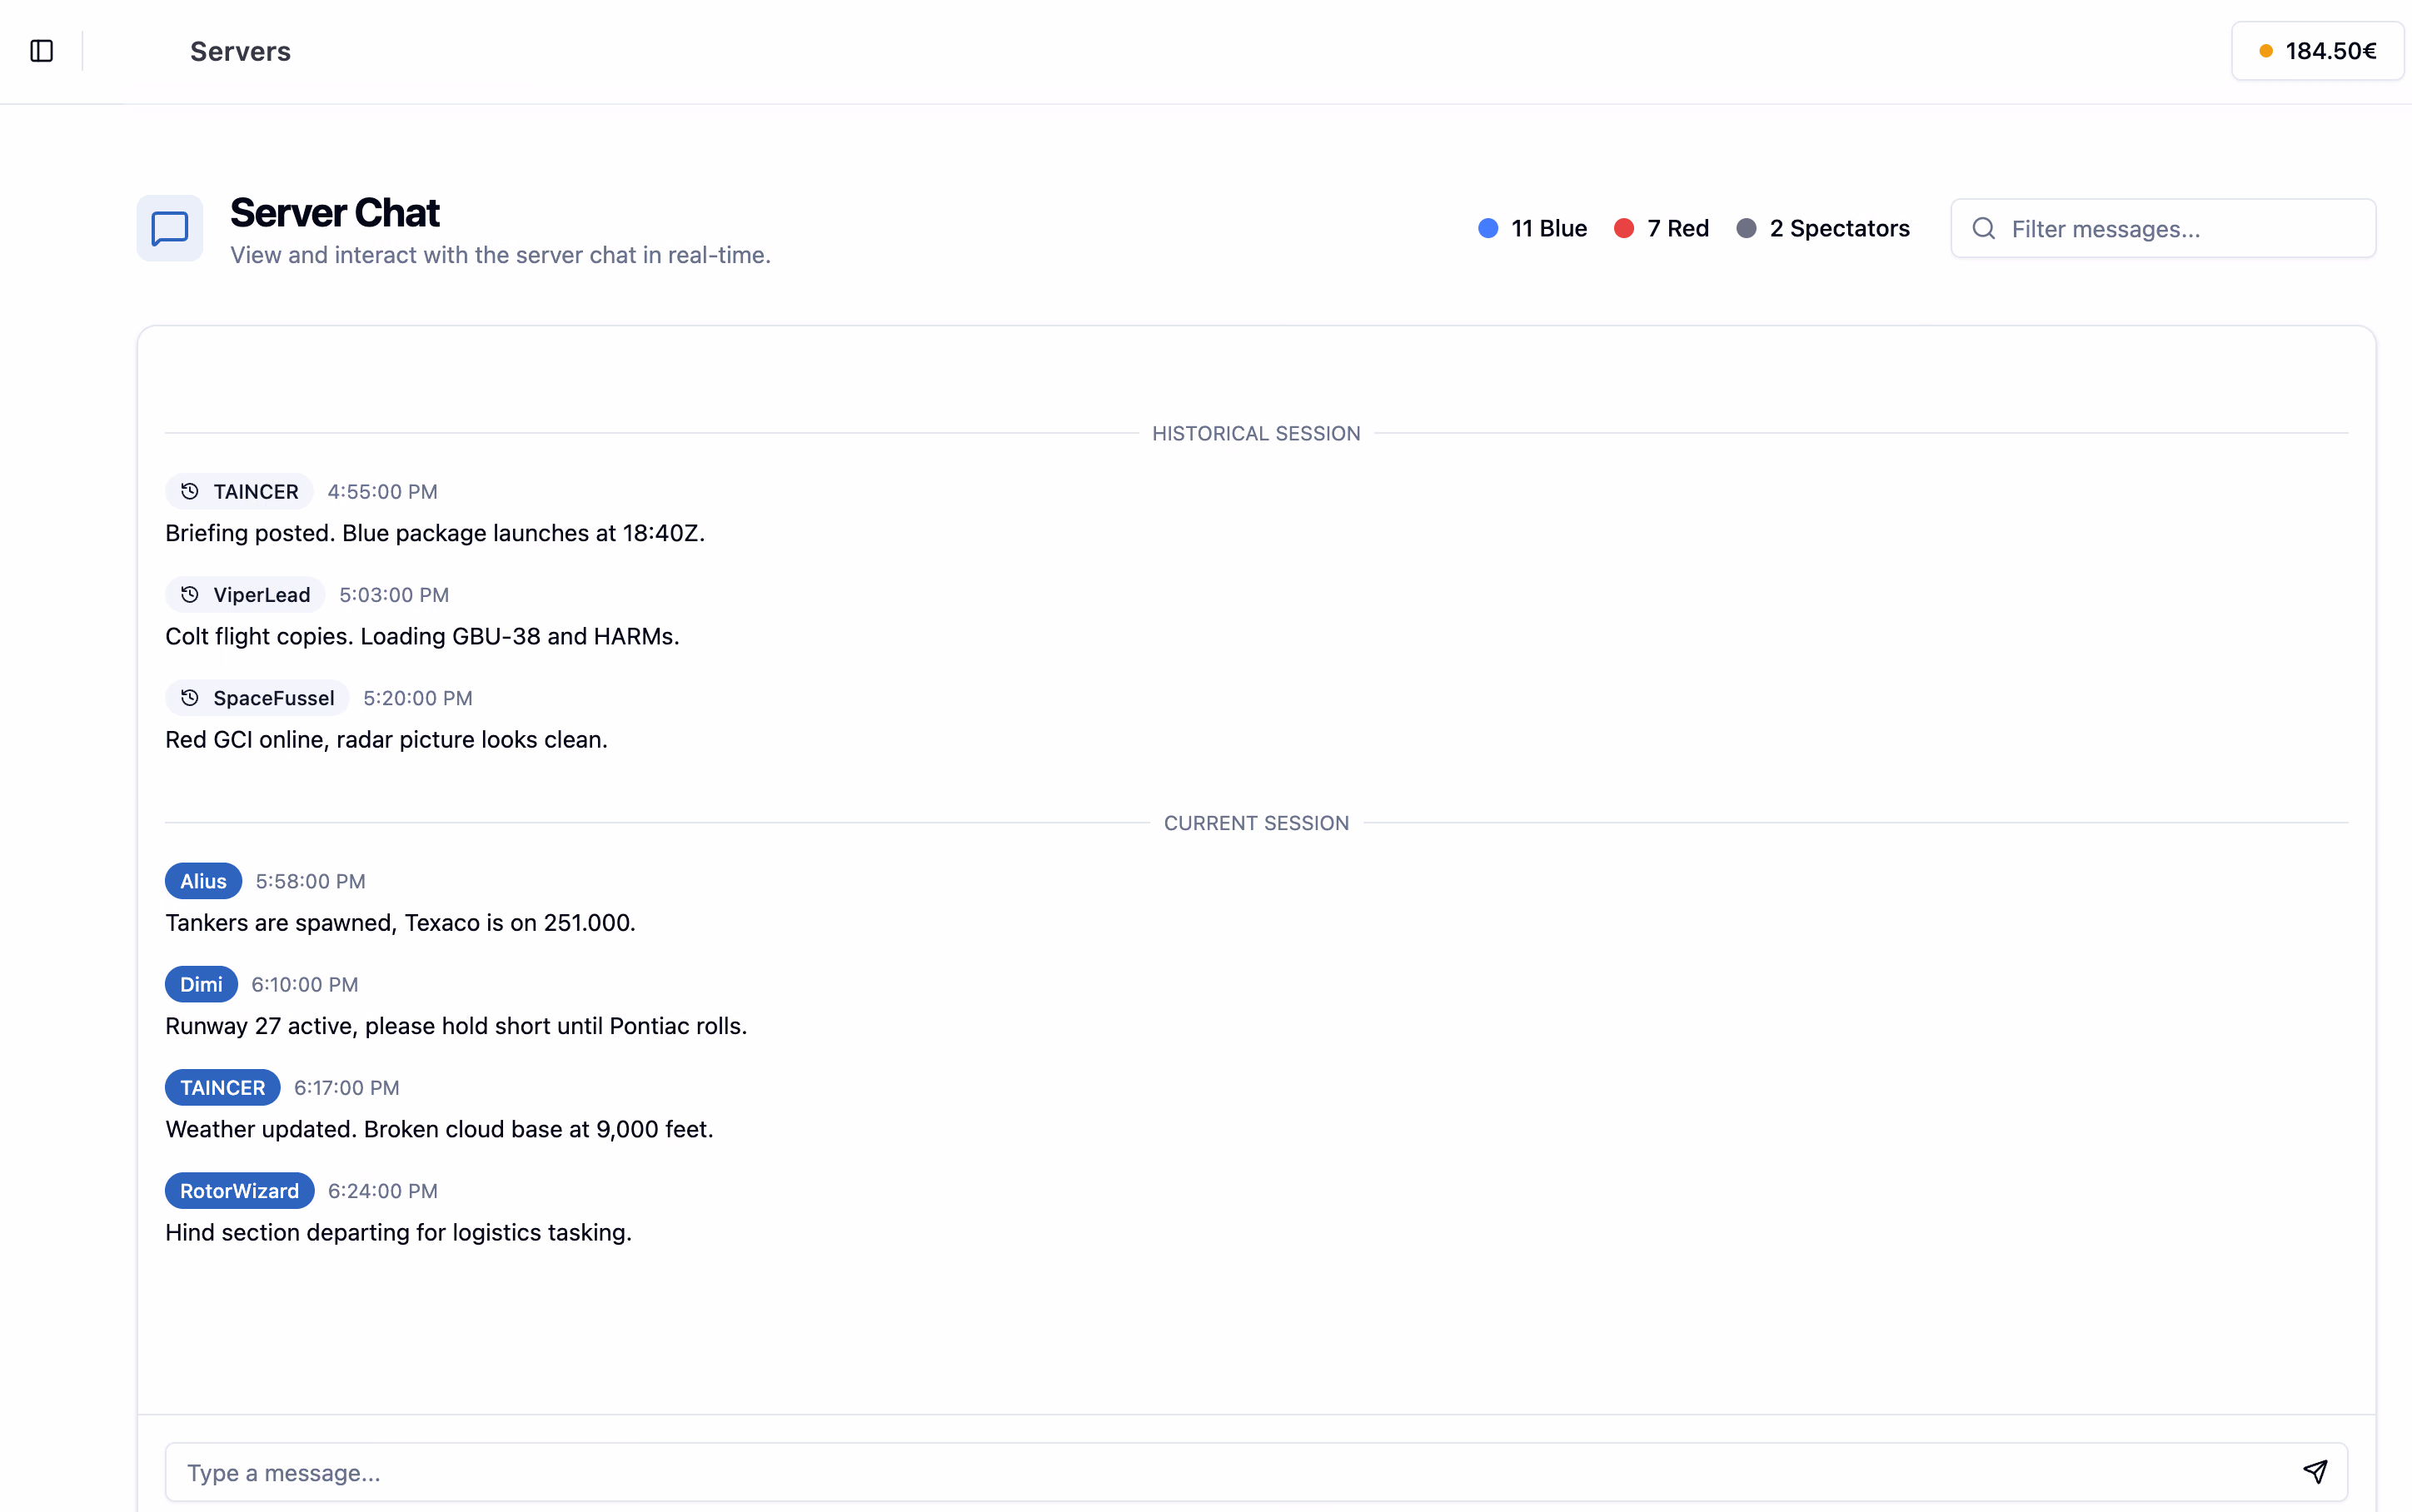Click the send message paper-plane icon
This screenshot has height=1512, width=2412.
[x=2315, y=1472]
